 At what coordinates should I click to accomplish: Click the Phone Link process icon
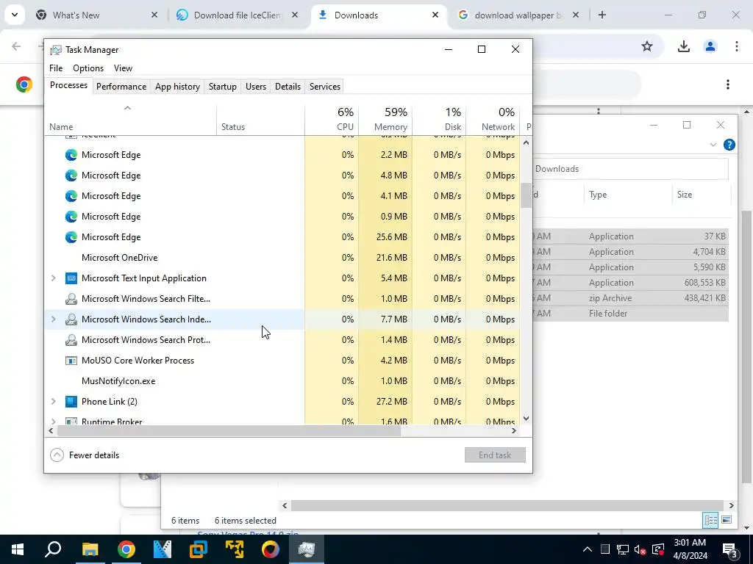click(71, 402)
